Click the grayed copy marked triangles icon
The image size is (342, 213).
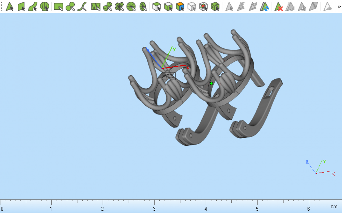tap(302, 6)
